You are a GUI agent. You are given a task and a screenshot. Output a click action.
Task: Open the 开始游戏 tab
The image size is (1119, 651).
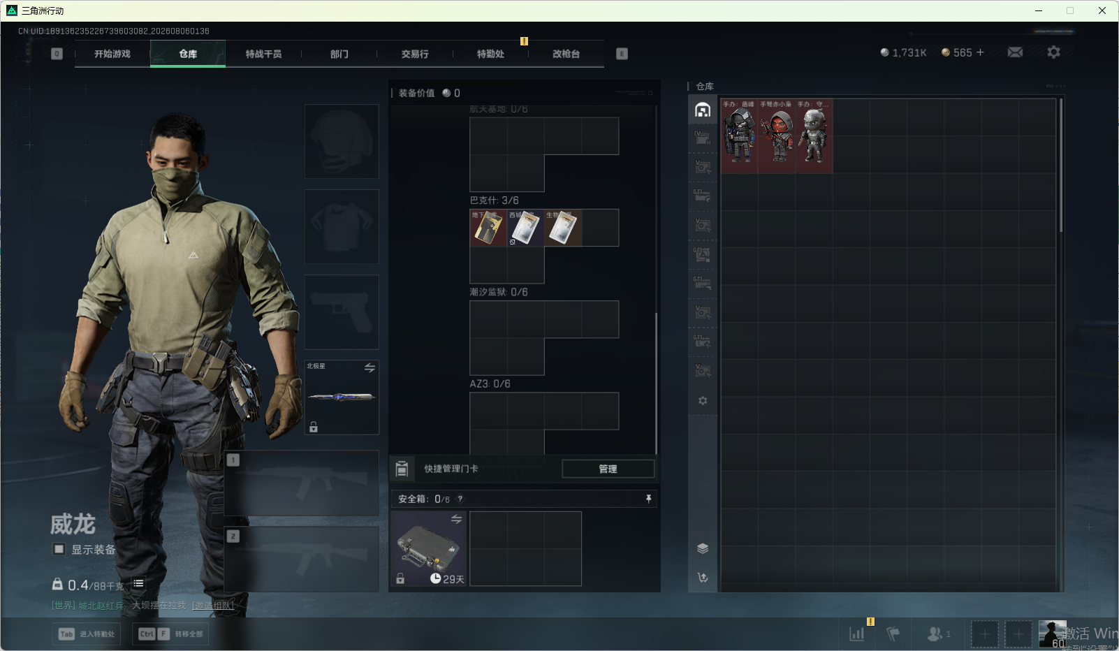pyautogui.click(x=112, y=54)
